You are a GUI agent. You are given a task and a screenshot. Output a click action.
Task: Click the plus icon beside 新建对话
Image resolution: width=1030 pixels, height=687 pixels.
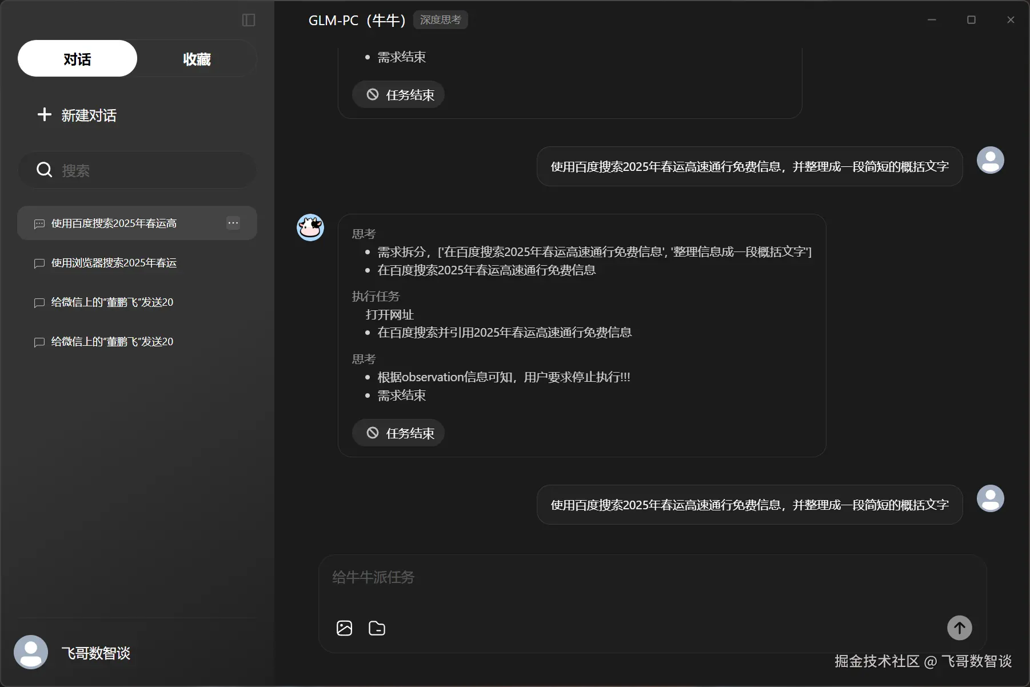pos(45,114)
